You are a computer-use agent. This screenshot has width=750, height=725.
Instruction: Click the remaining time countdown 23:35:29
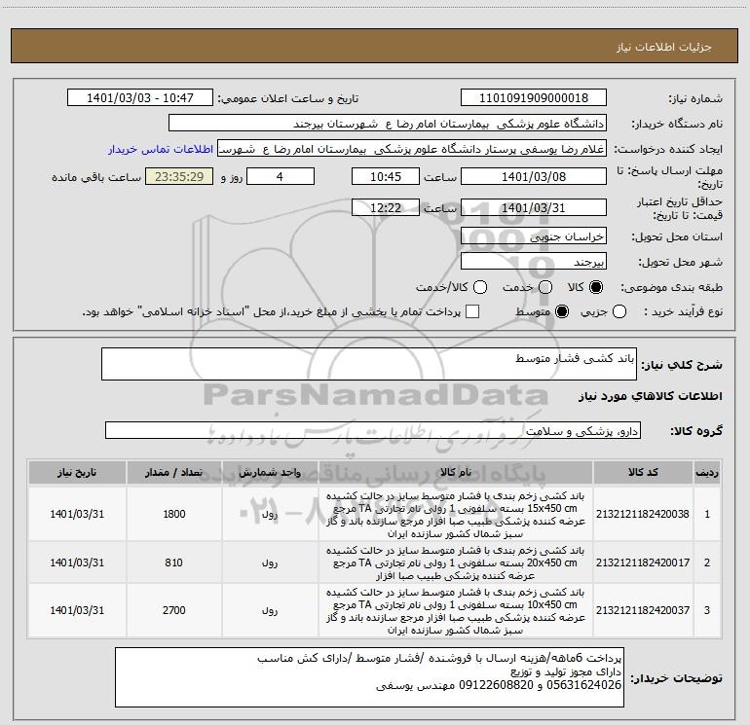click(179, 176)
